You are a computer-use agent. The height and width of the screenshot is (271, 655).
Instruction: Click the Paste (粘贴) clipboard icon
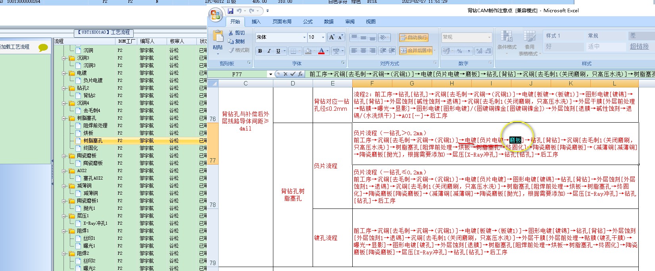[x=218, y=36]
